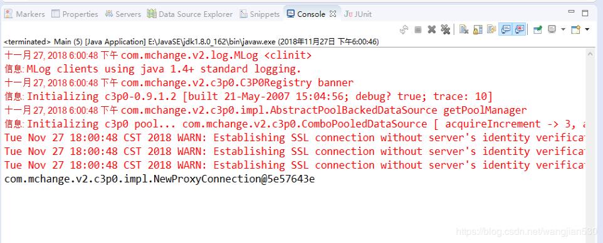The height and width of the screenshot is (243, 603).
Task: Click the 'Initializing c3p0 pool...' log line
Action: click(295, 124)
